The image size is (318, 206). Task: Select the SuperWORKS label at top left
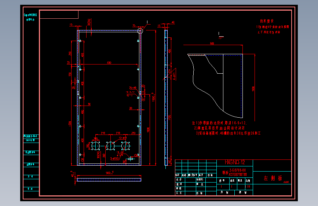tap(30, 15)
